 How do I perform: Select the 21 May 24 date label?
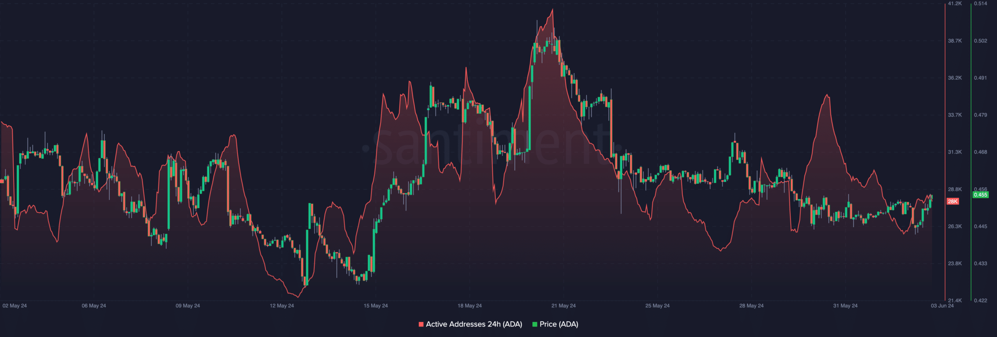564,306
